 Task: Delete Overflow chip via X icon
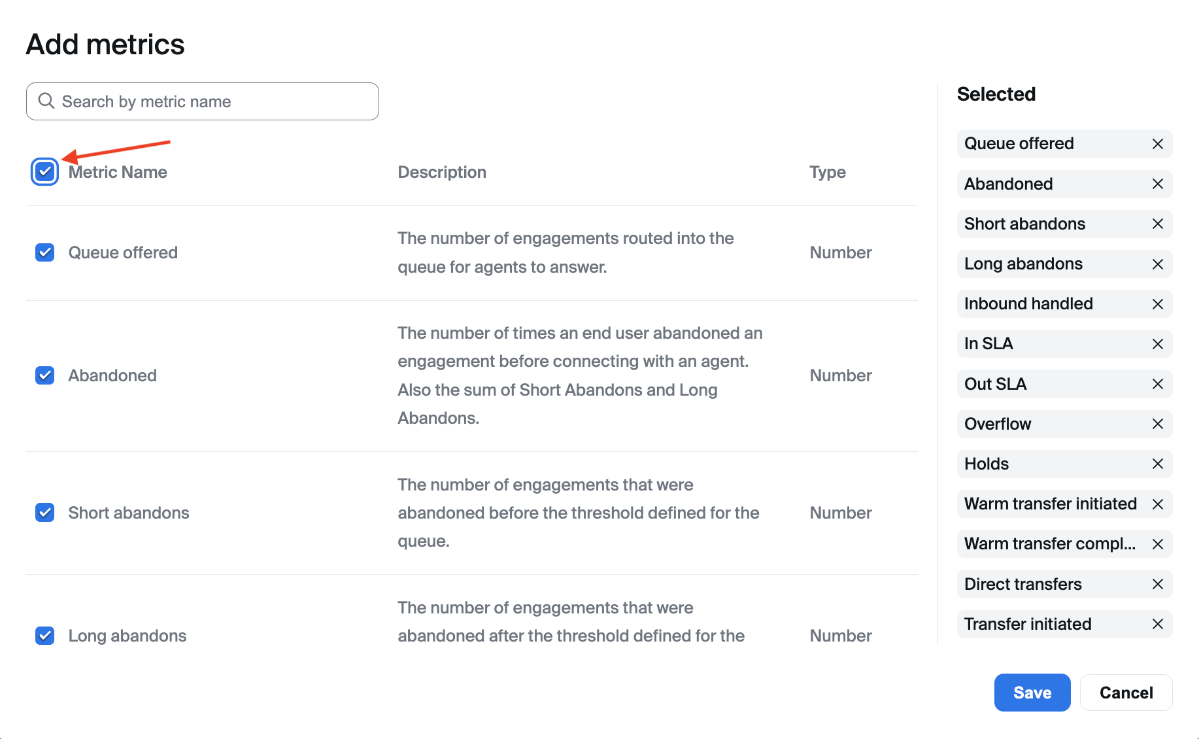pyautogui.click(x=1157, y=424)
